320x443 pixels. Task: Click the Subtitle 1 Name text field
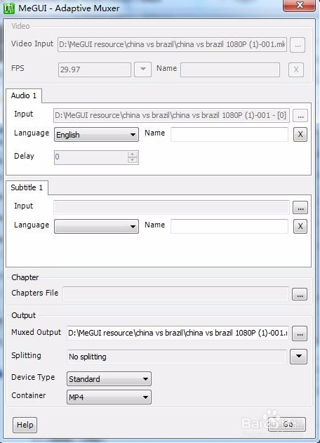click(229, 226)
